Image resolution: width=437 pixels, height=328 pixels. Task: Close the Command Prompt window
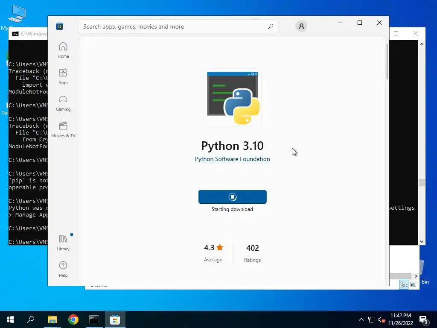[x=416, y=33]
